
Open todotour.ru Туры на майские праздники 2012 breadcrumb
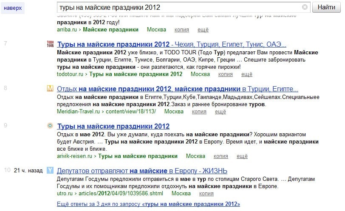tap(136, 74)
